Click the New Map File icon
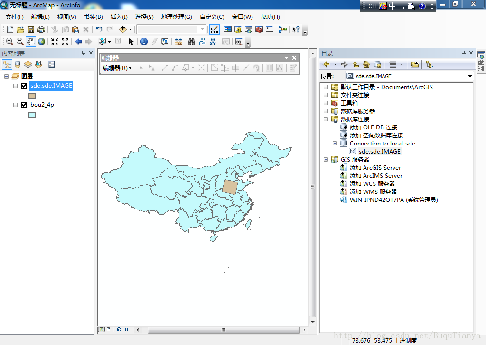Image resolution: width=486 pixels, height=345 pixels. 10,29
